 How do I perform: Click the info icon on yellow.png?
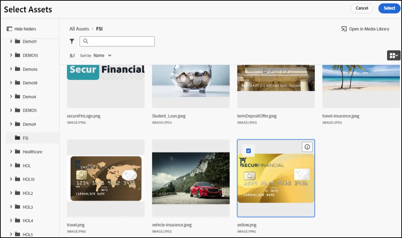pyautogui.click(x=307, y=147)
